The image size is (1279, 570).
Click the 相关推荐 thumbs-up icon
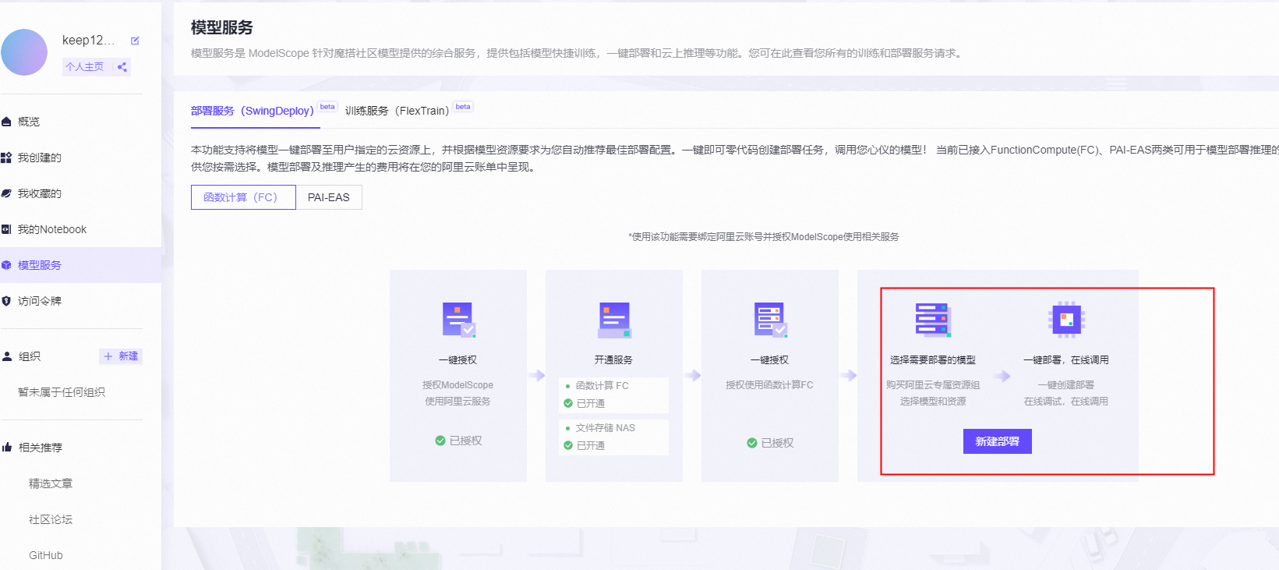coord(6,448)
